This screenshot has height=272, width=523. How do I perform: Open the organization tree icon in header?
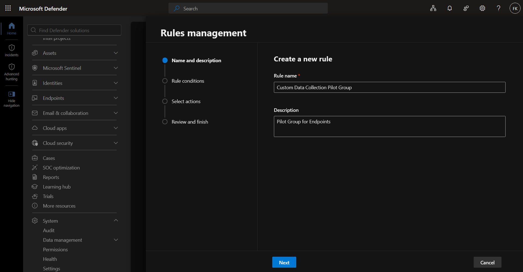tap(433, 8)
